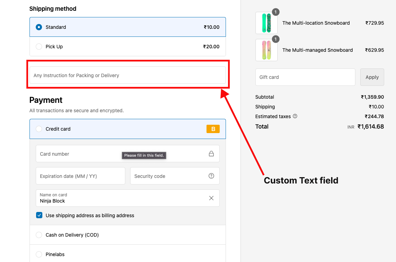Image resolution: width=396 pixels, height=262 pixels.
Task: Click quantity badge on Multi-managed Snowboard
Action: [276, 39]
